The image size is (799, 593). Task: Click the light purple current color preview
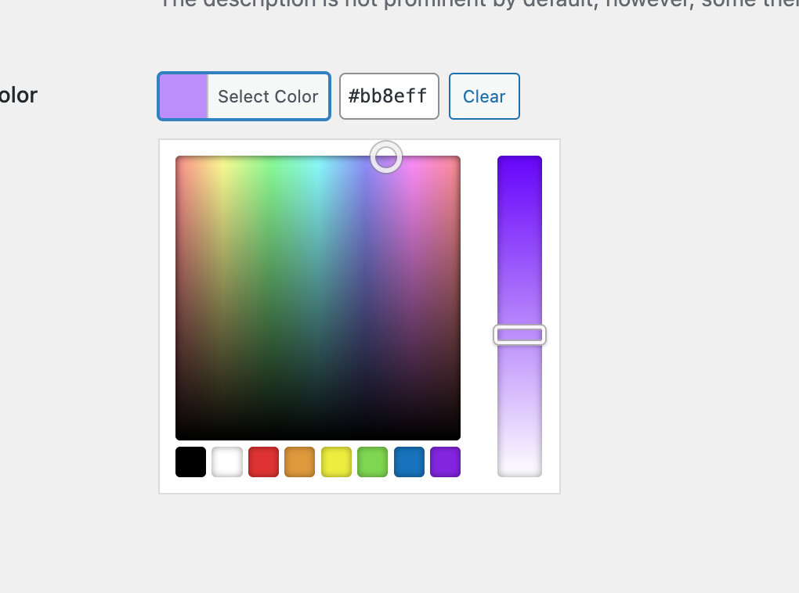point(183,97)
